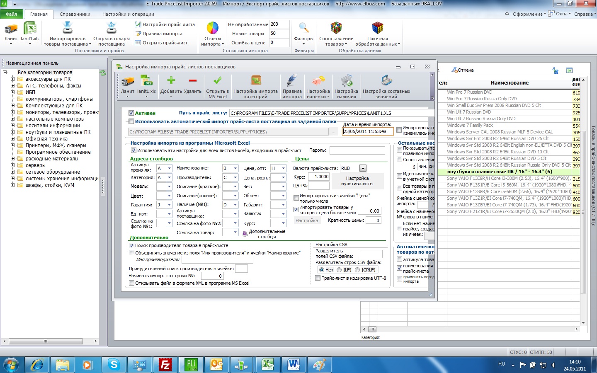Click the Ланит truck icon in the dialog toolbar
The width and height of the screenshot is (597, 373).
(x=128, y=81)
